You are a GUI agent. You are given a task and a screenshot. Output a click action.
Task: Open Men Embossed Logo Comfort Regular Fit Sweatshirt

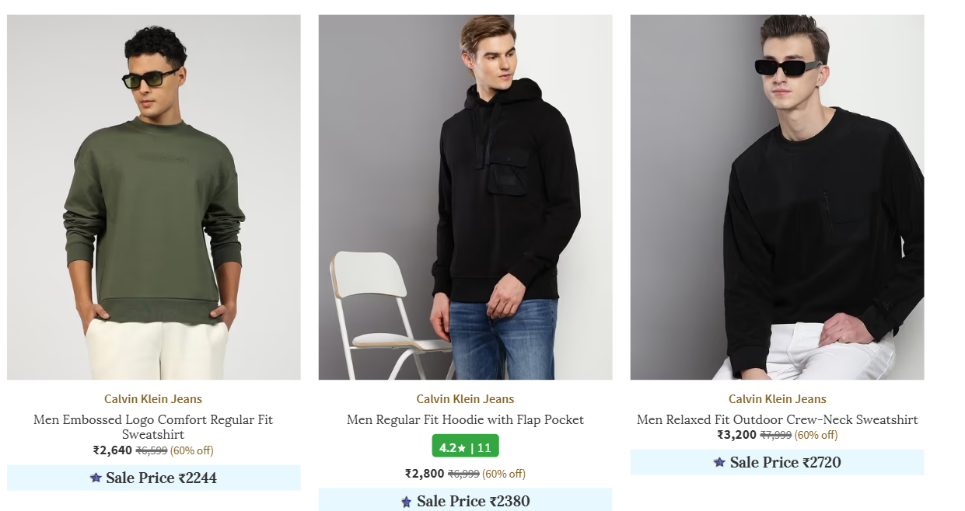click(x=153, y=427)
